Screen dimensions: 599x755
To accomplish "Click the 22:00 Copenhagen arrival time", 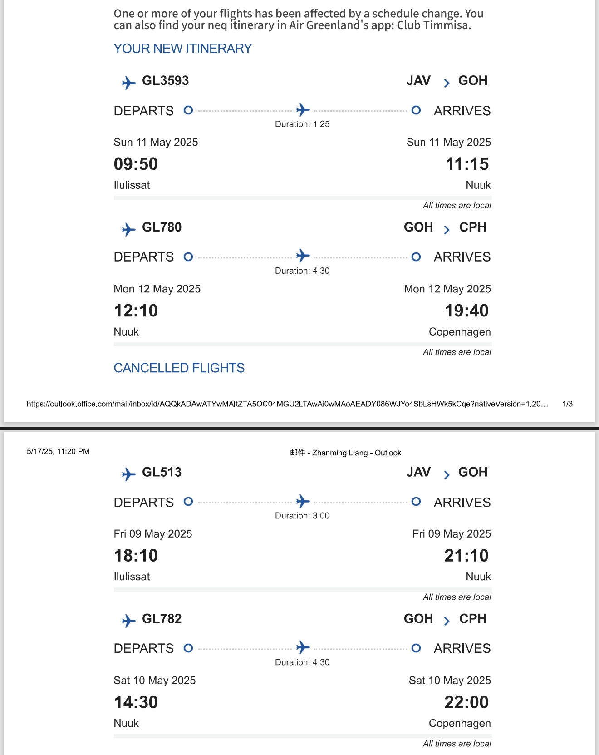I will click(466, 702).
